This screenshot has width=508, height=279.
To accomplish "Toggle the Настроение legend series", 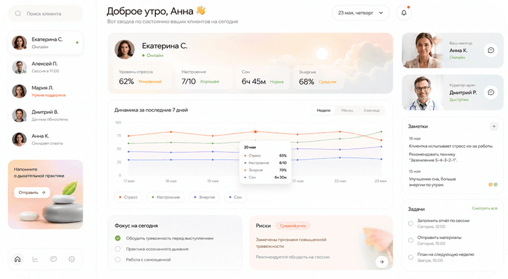I will (165, 197).
